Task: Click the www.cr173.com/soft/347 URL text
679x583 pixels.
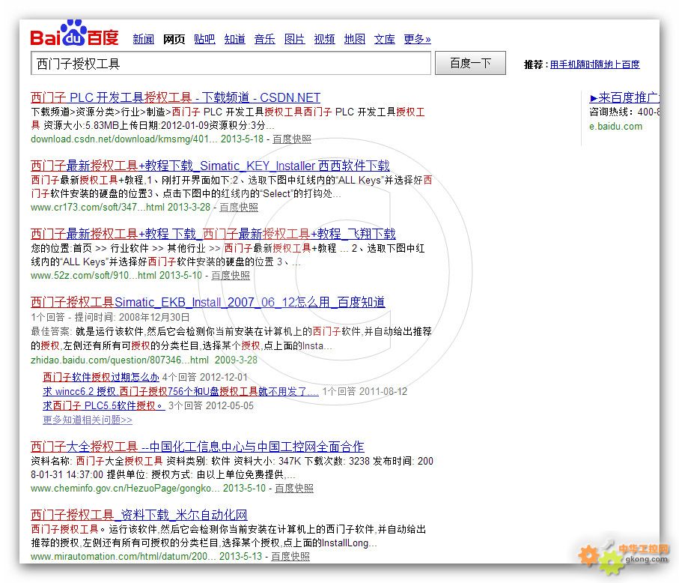Action: coord(97,207)
